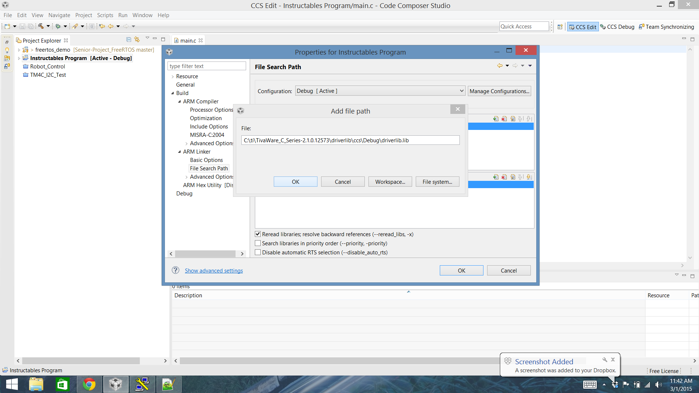Image resolution: width=699 pixels, height=393 pixels.
Task: Click the Open Perspective icon beside Quick Access
Action: point(560,27)
